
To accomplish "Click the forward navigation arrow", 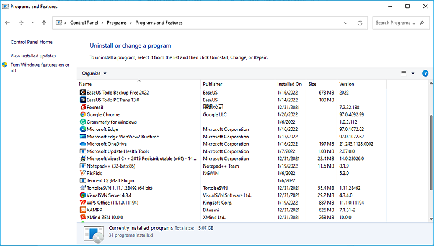I will point(20,23).
